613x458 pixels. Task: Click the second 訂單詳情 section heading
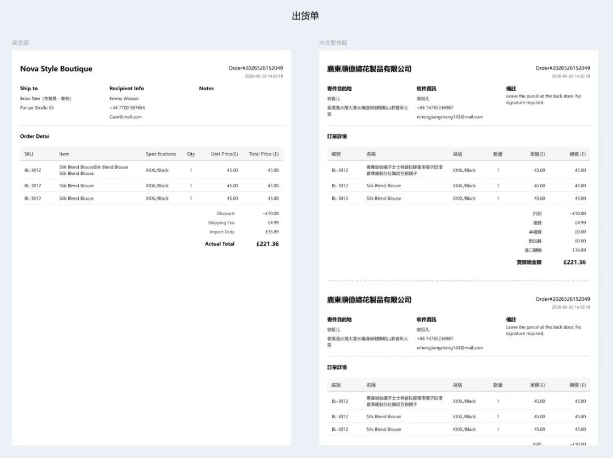click(337, 367)
